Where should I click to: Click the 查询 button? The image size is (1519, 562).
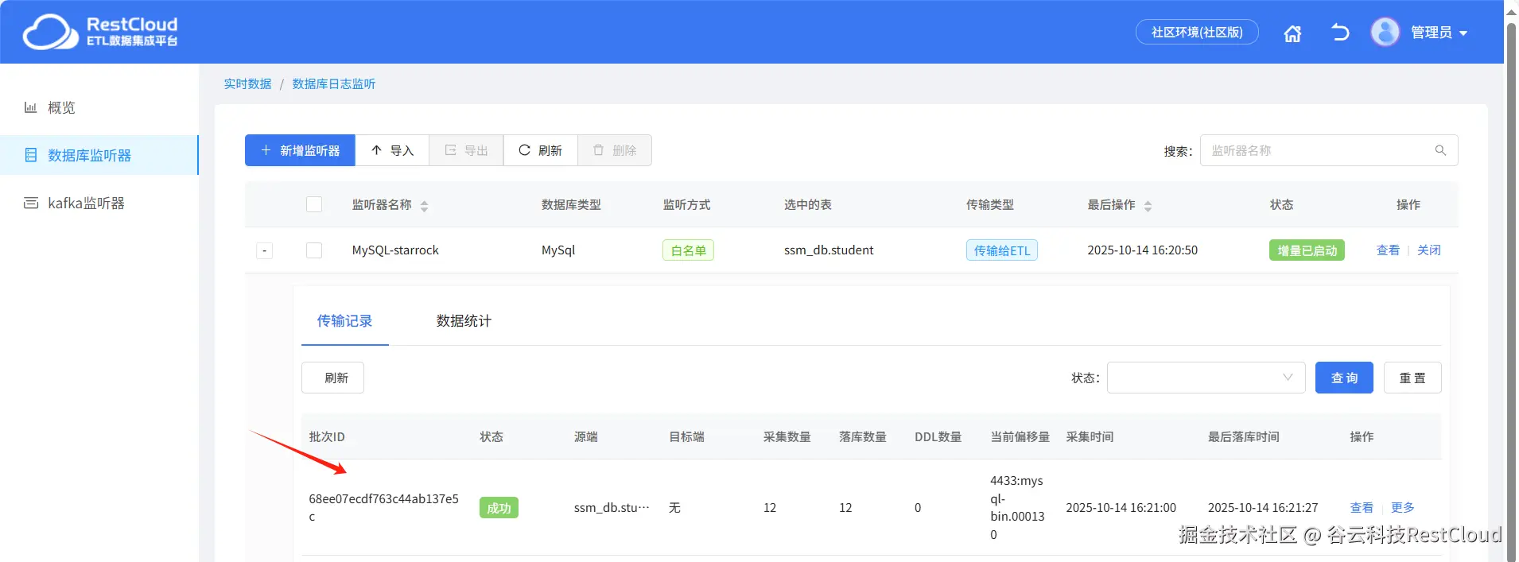click(x=1344, y=378)
